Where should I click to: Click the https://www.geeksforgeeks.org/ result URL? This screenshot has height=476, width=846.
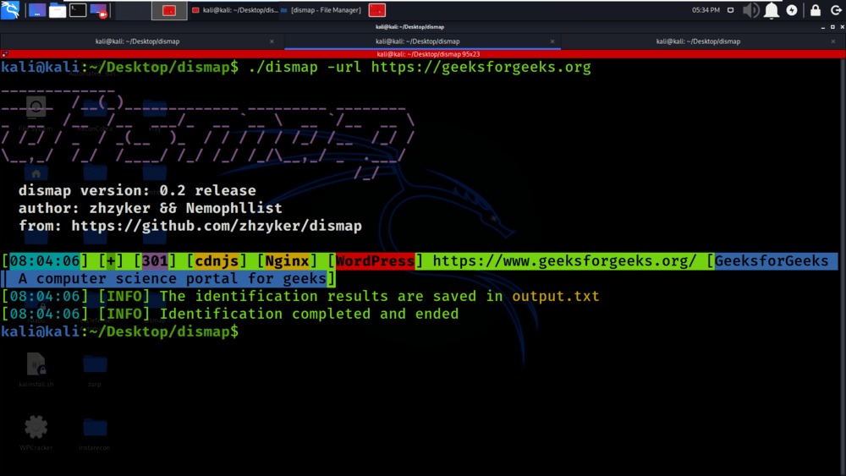pyautogui.click(x=564, y=261)
